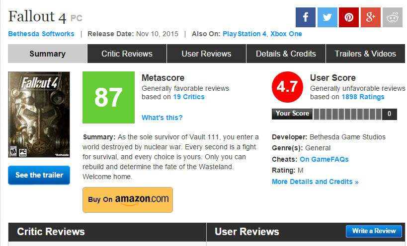407x246 pixels.
Task: Open the Fallout 4 cover art image
Action: click(39, 115)
